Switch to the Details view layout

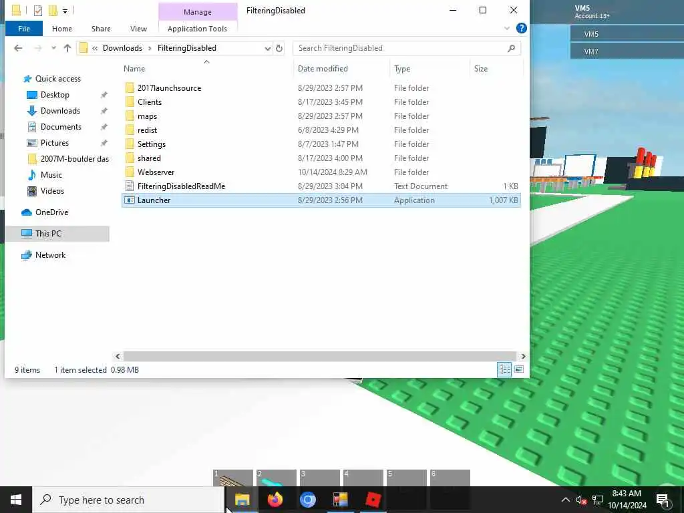coord(505,369)
